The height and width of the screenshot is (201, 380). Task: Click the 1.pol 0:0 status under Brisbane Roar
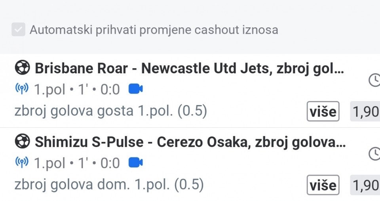pos(77,90)
